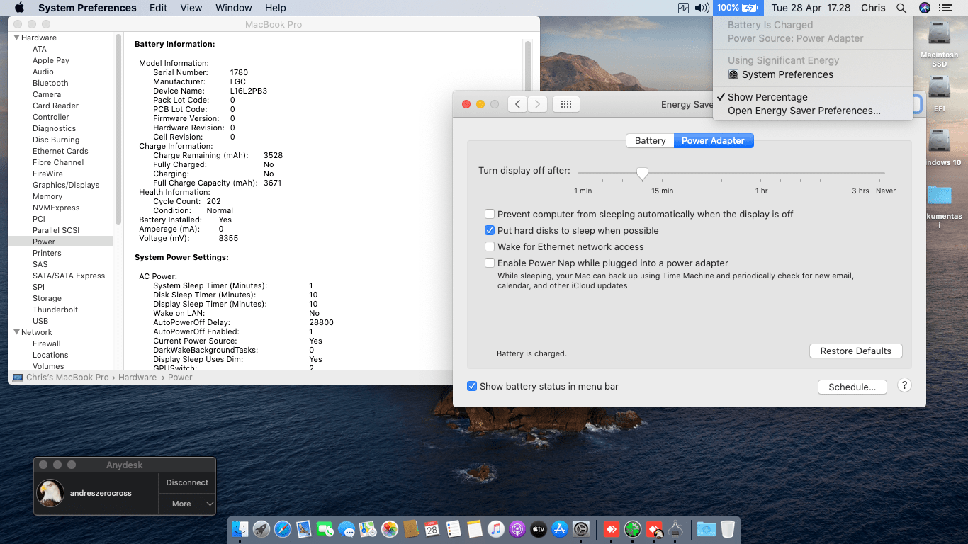Open Reminders from the dock
The image size is (968, 544).
(x=454, y=528)
